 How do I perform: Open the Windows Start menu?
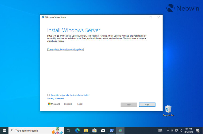tap(4, 131)
